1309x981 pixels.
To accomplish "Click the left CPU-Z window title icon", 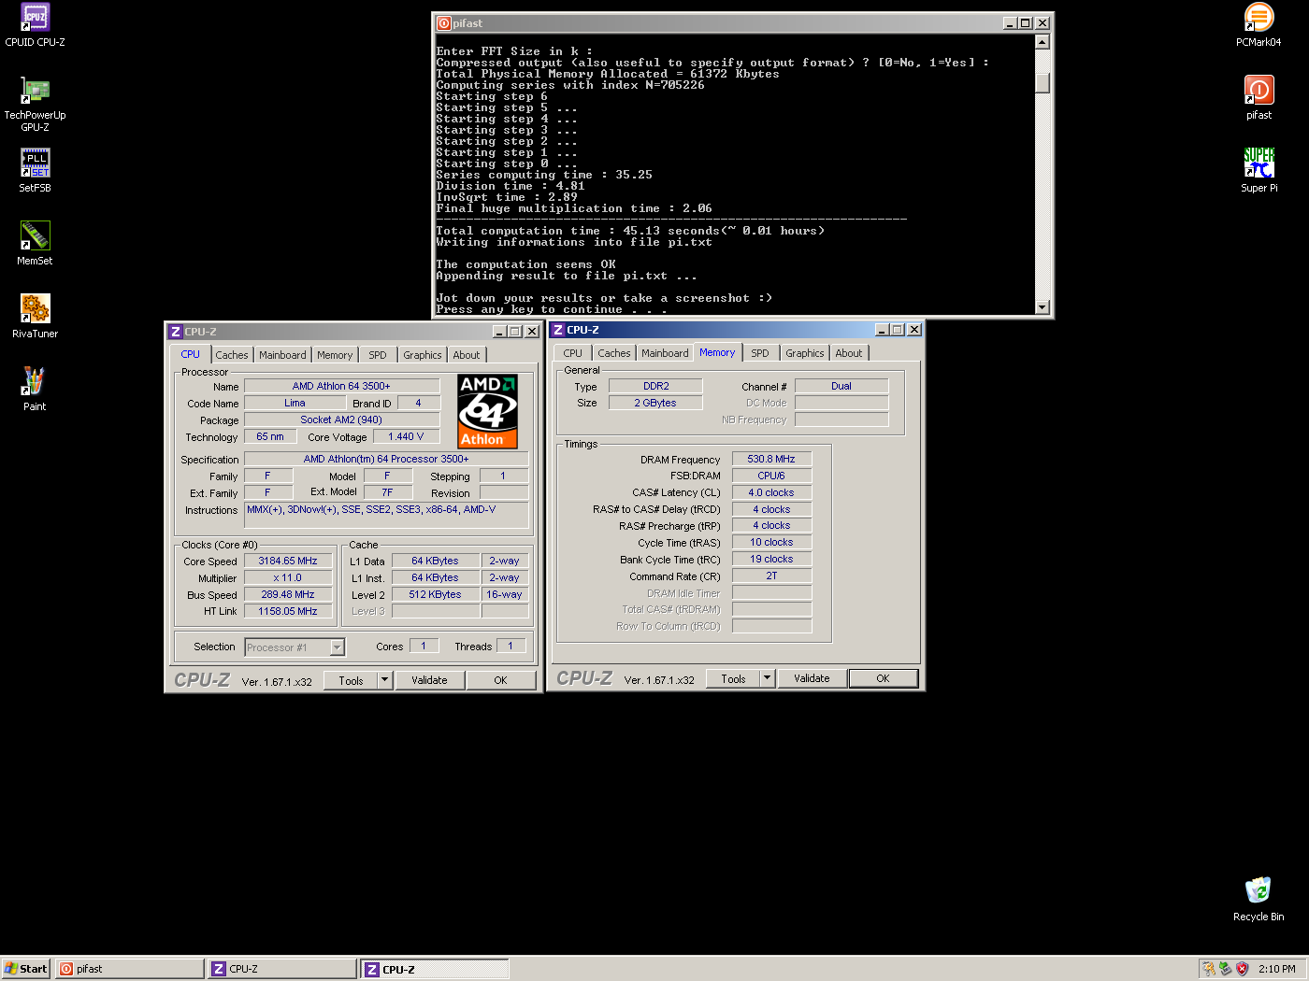I will click(175, 332).
